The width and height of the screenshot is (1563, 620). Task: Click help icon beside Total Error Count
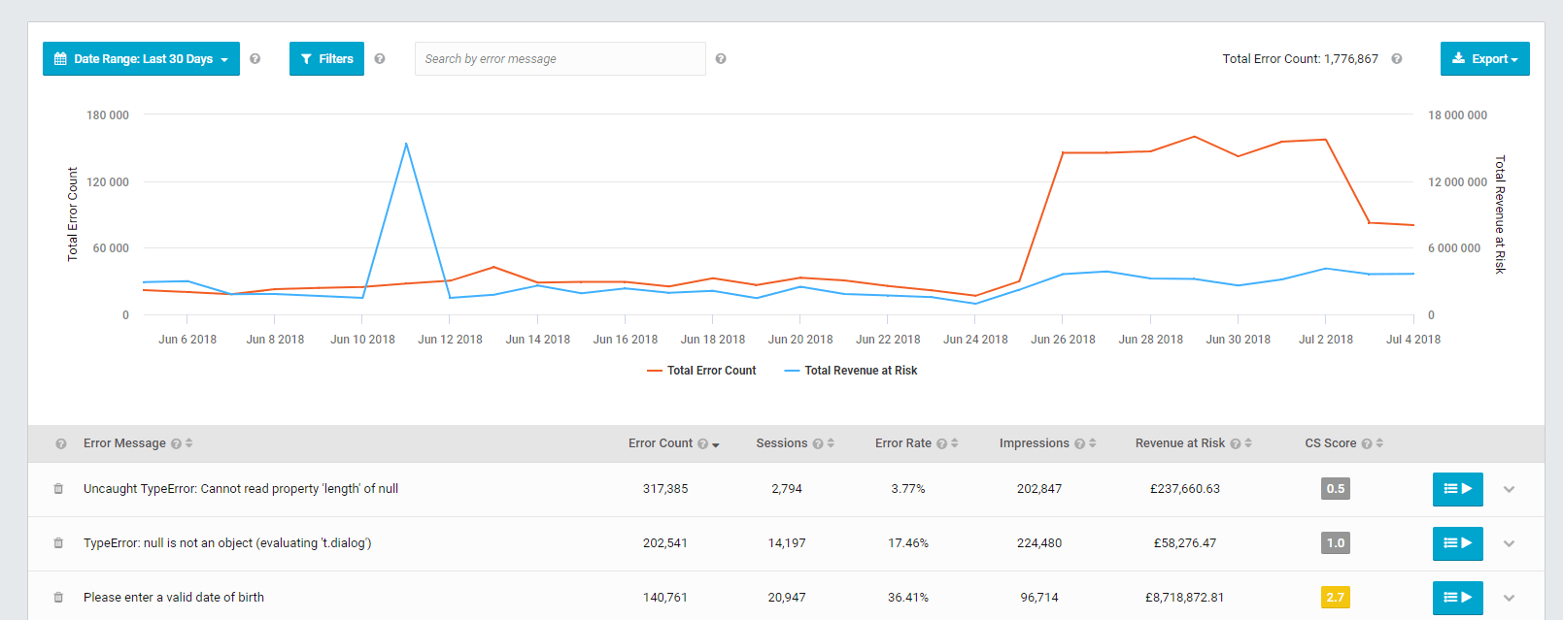(1397, 59)
